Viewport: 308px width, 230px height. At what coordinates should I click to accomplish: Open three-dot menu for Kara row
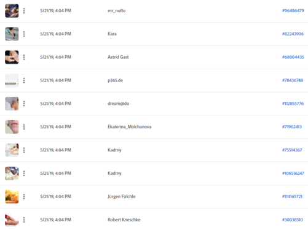coord(24,34)
